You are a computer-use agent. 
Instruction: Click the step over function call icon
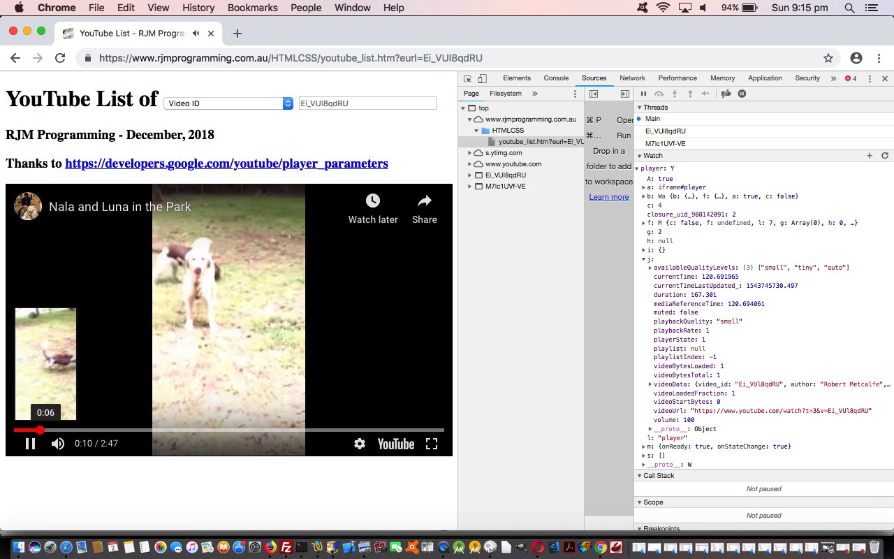[x=659, y=94]
